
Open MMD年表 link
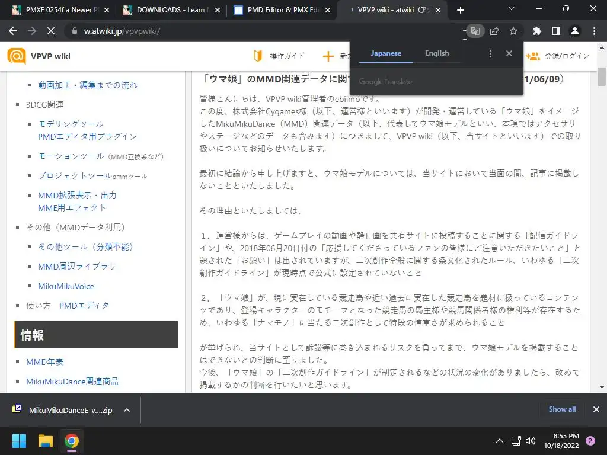click(44, 362)
